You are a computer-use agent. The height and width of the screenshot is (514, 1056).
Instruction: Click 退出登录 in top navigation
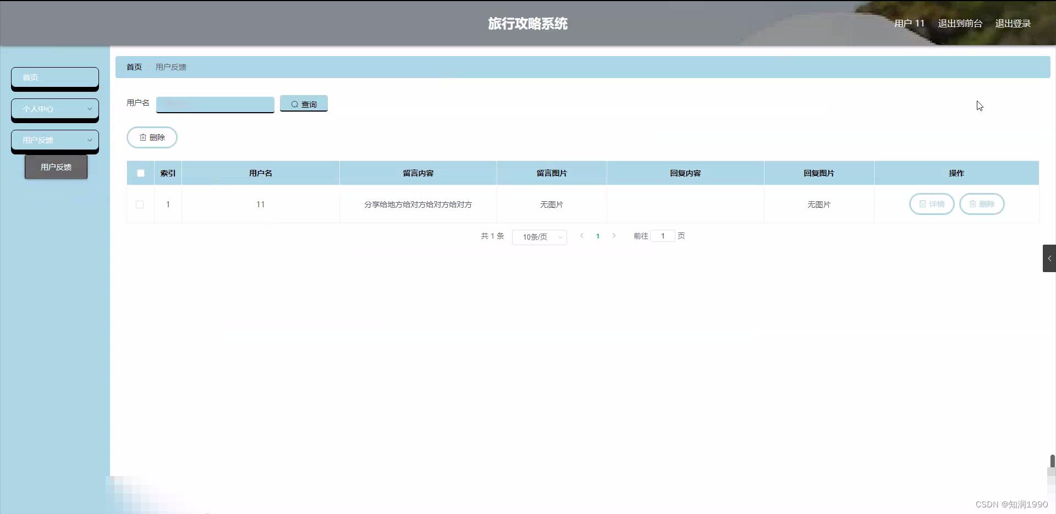[1014, 23]
